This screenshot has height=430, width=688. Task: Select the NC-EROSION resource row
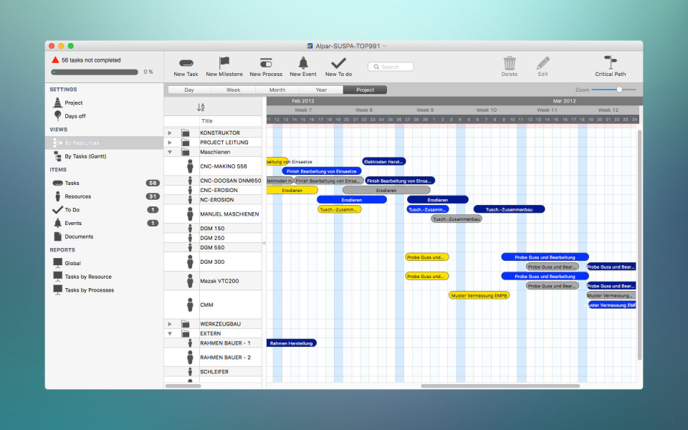pos(214,200)
